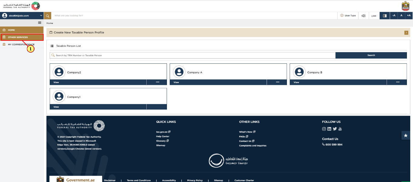Click the Company A avatar icon
Viewport: 413px width, 182px height.
pos(179,72)
